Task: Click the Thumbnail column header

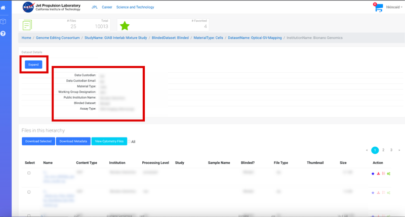Action: (315, 163)
